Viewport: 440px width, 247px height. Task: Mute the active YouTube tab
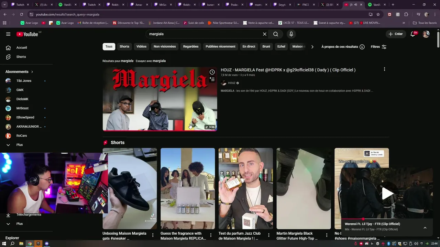point(355,5)
